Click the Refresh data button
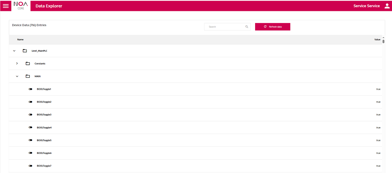The width and height of the screenshot is (392, 173). click(x=273, y=27)
